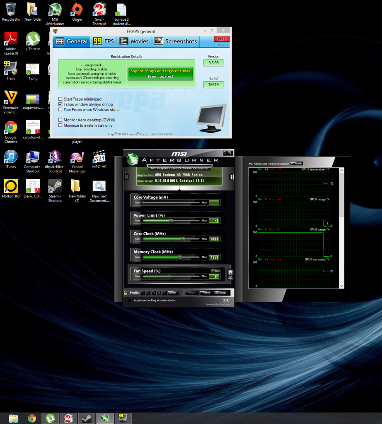This screenshot has width=382, height=424.
Task: Toggle the fan speed Auto button
Action: 216,270
